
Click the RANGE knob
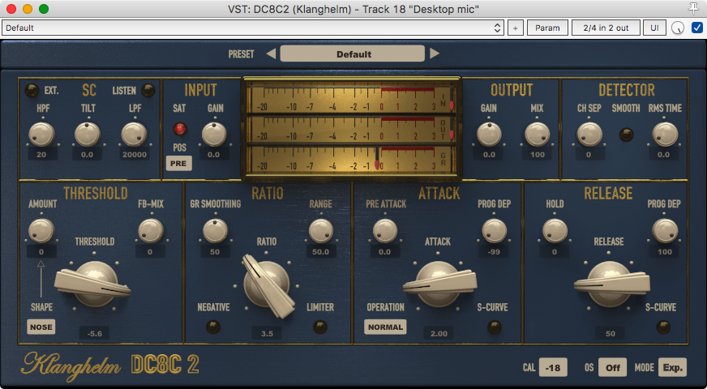(321, 231)
